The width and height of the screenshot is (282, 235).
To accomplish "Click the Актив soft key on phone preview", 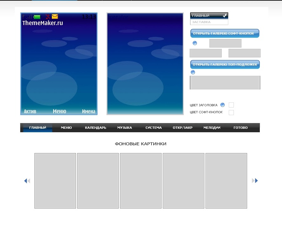I will (30, 111).
